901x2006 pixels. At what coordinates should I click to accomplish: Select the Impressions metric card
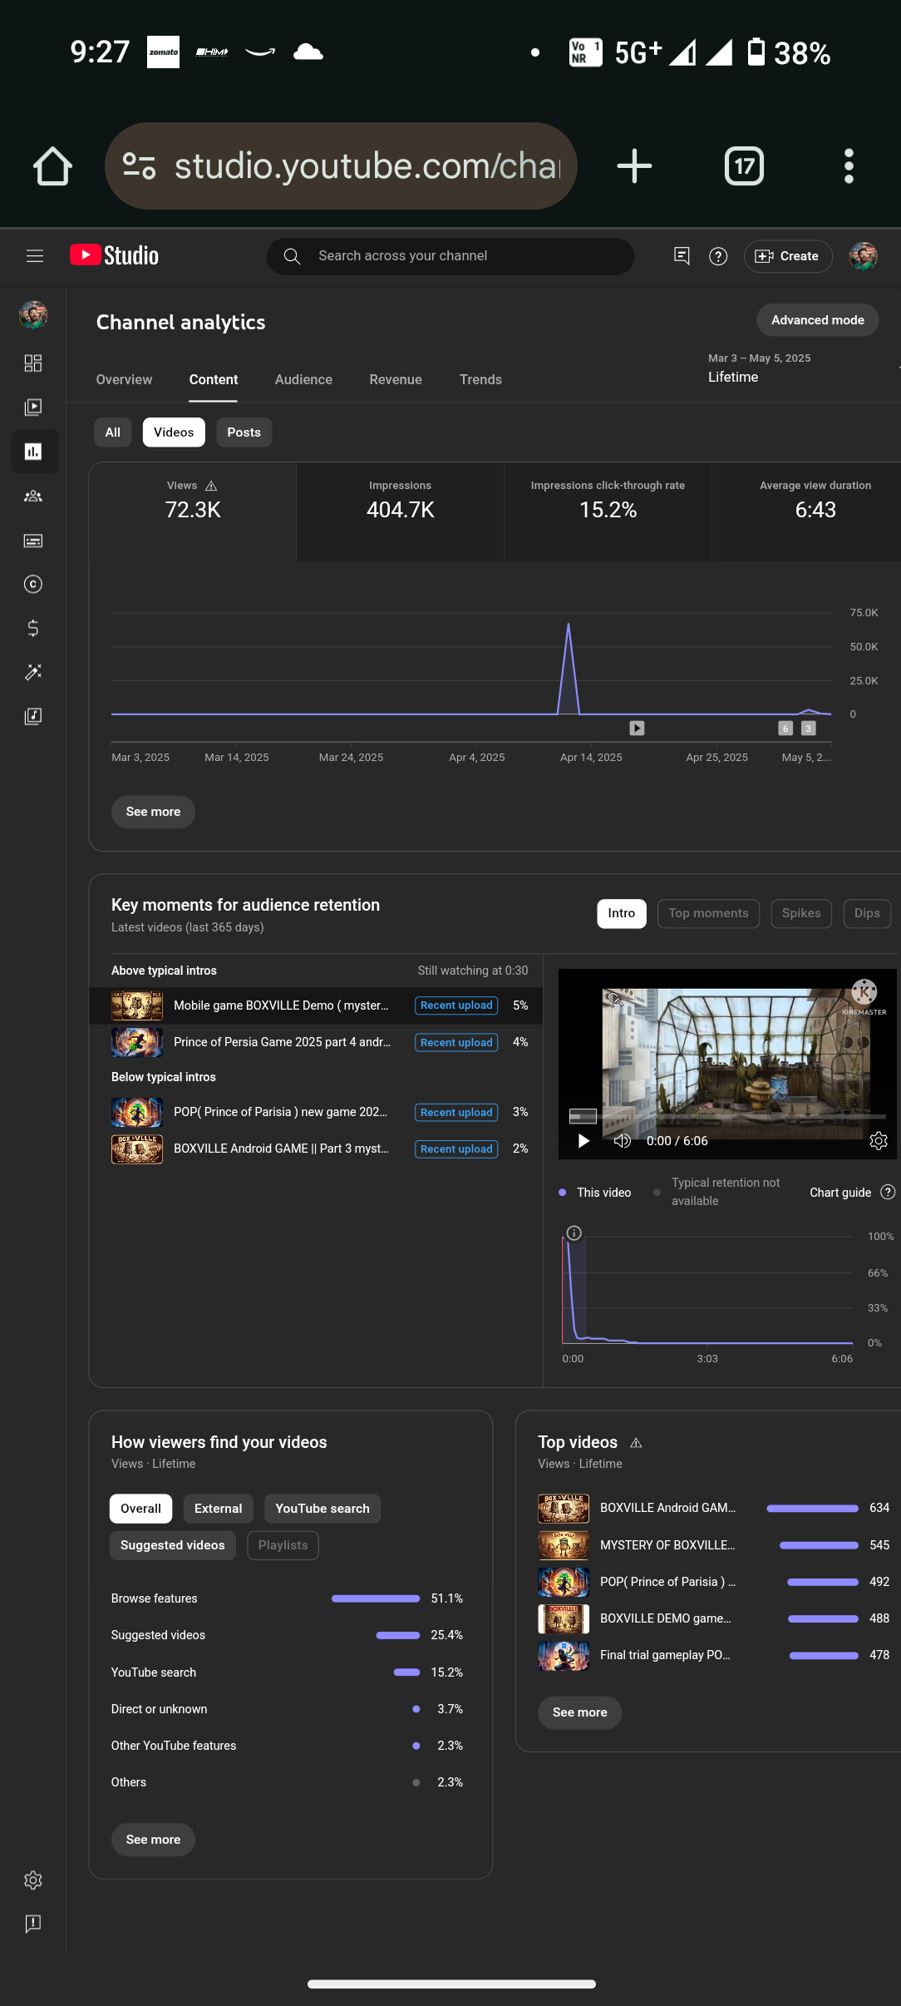click(x=401, y=511)
